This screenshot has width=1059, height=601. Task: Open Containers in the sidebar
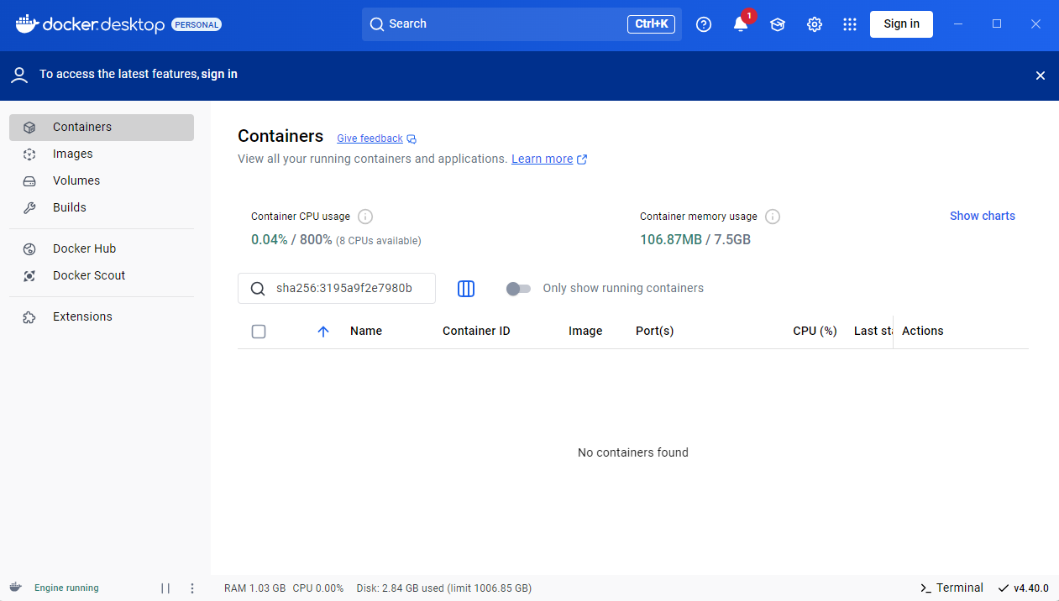coord(102,128)
